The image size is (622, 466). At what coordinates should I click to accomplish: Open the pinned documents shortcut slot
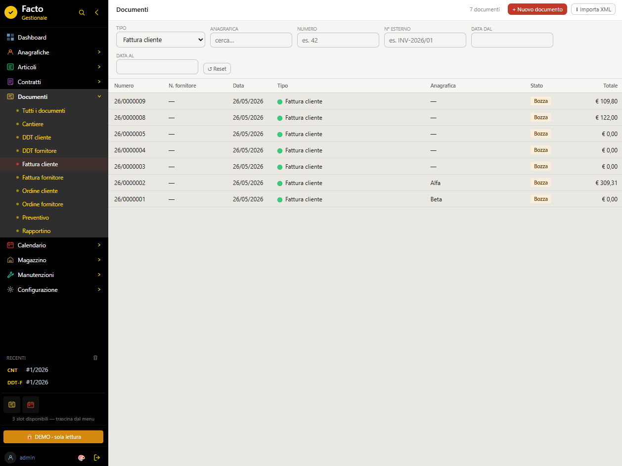[12, 405]
